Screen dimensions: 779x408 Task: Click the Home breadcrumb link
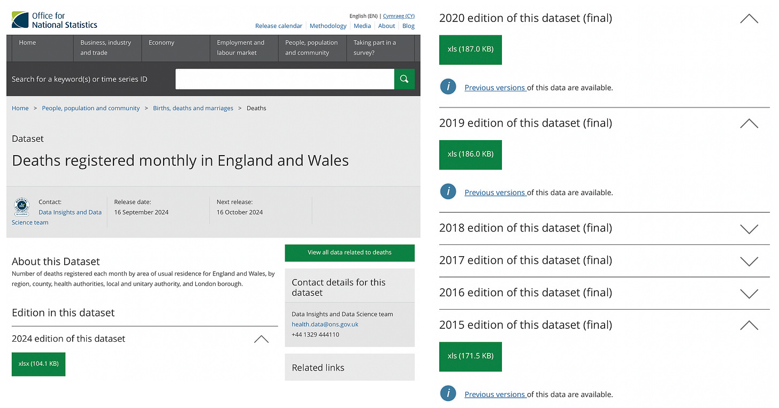pyautogui.click(x=20, y=108)
